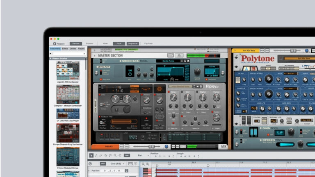Image resolution: width=315 pixels, height=177 pixels.
Task: Select Algoritm FM Synthesizer thumbnail
Action: coord(68,70)
